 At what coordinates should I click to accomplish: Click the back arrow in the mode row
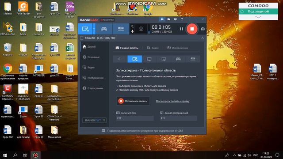[120, 59]
